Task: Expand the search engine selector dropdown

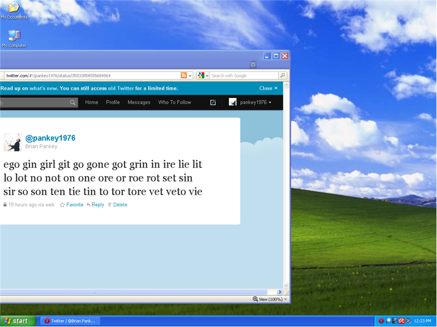Action: click(x=207, y=76)
